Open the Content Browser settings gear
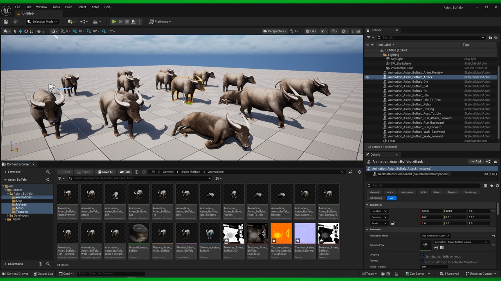The image size is (501, 281). 359,172
